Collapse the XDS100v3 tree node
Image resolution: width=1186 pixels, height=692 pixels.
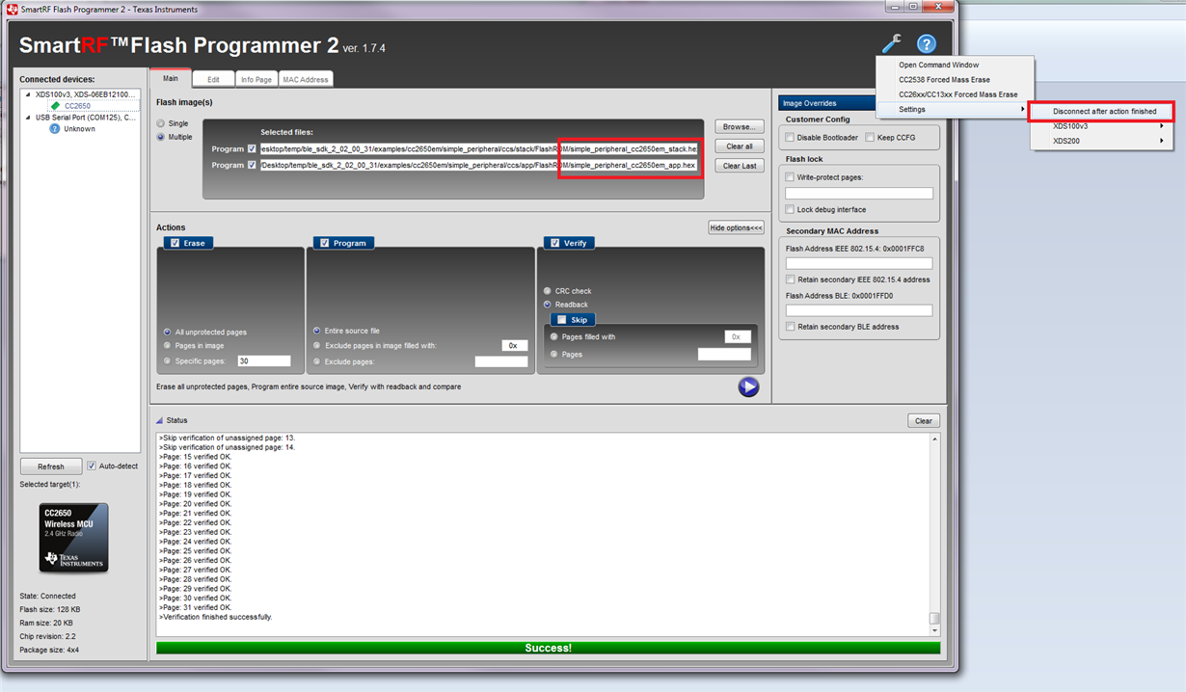point(28,94)
